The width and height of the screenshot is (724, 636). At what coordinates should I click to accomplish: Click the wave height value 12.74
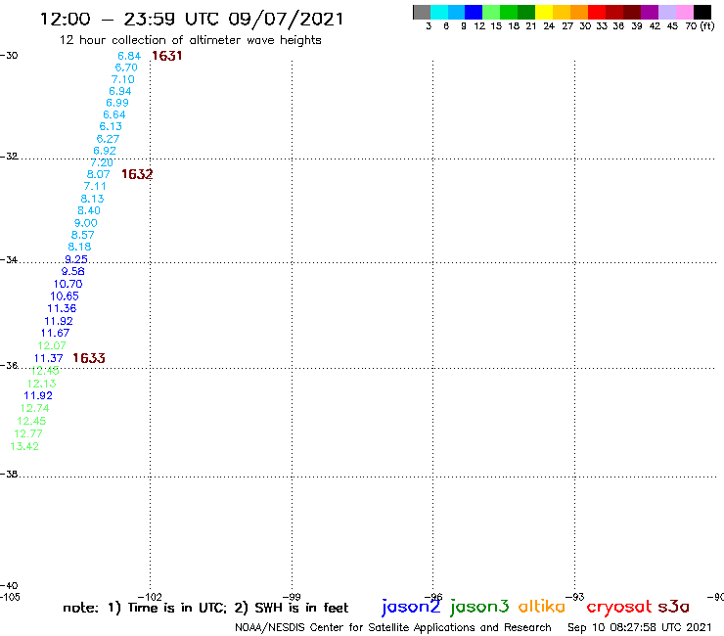tap(34, 408)
